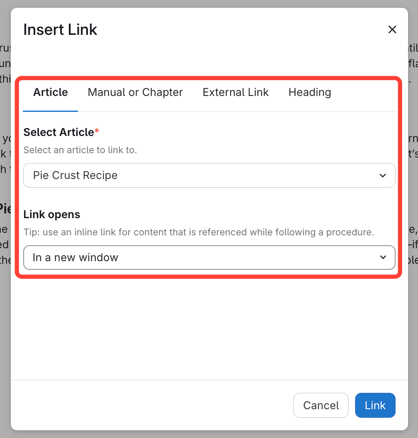418x438 pixels.
Task: Close the Insert Link dialog
Action: click(x=392, y=30)
